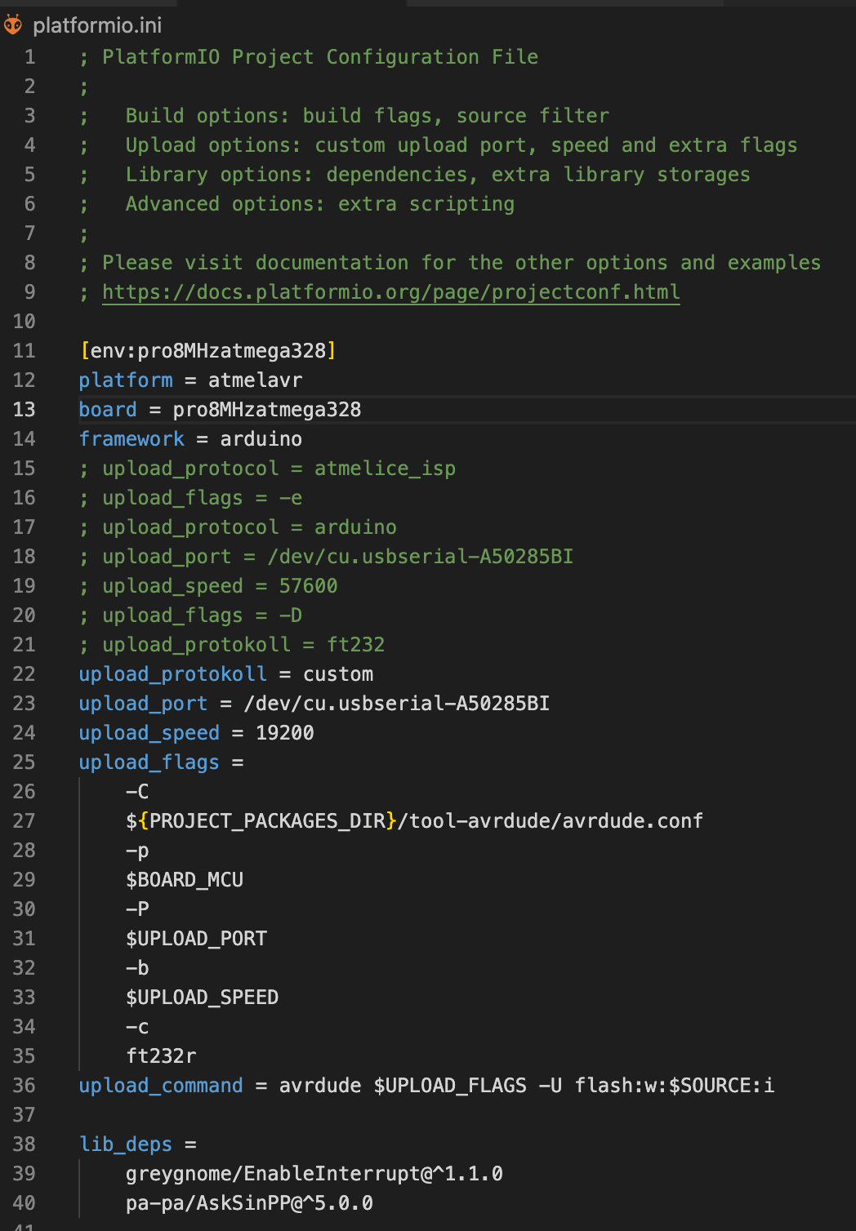Click the upload_command key on line 36
The height and width of the screenshot is (1231, 856).
point(161,1086)
